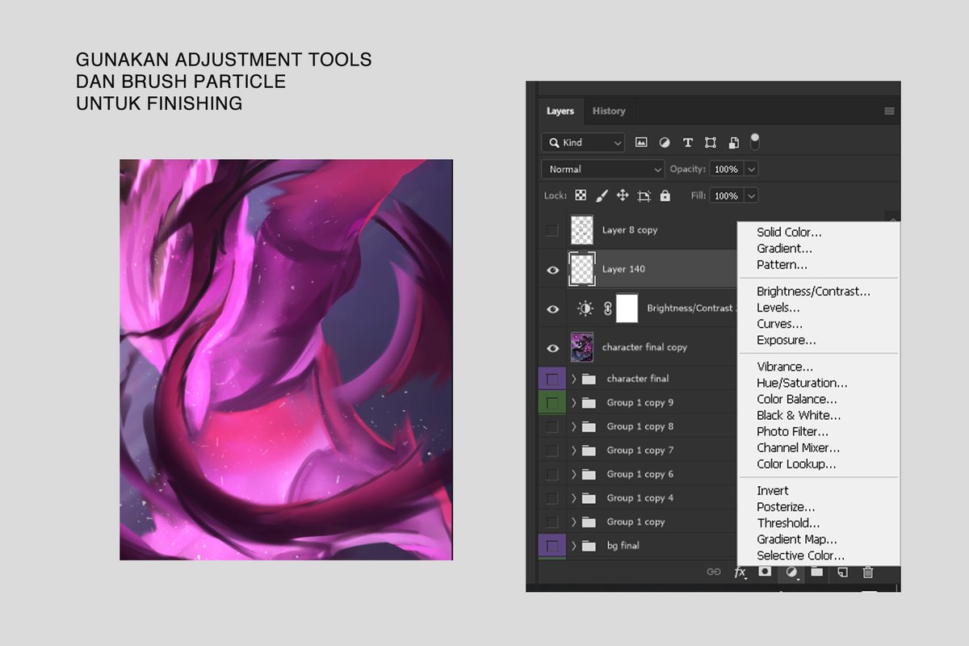
Task: Click folder icon of Group 1 copy 9
Action: pyautogui.click(x=589, y=402)
